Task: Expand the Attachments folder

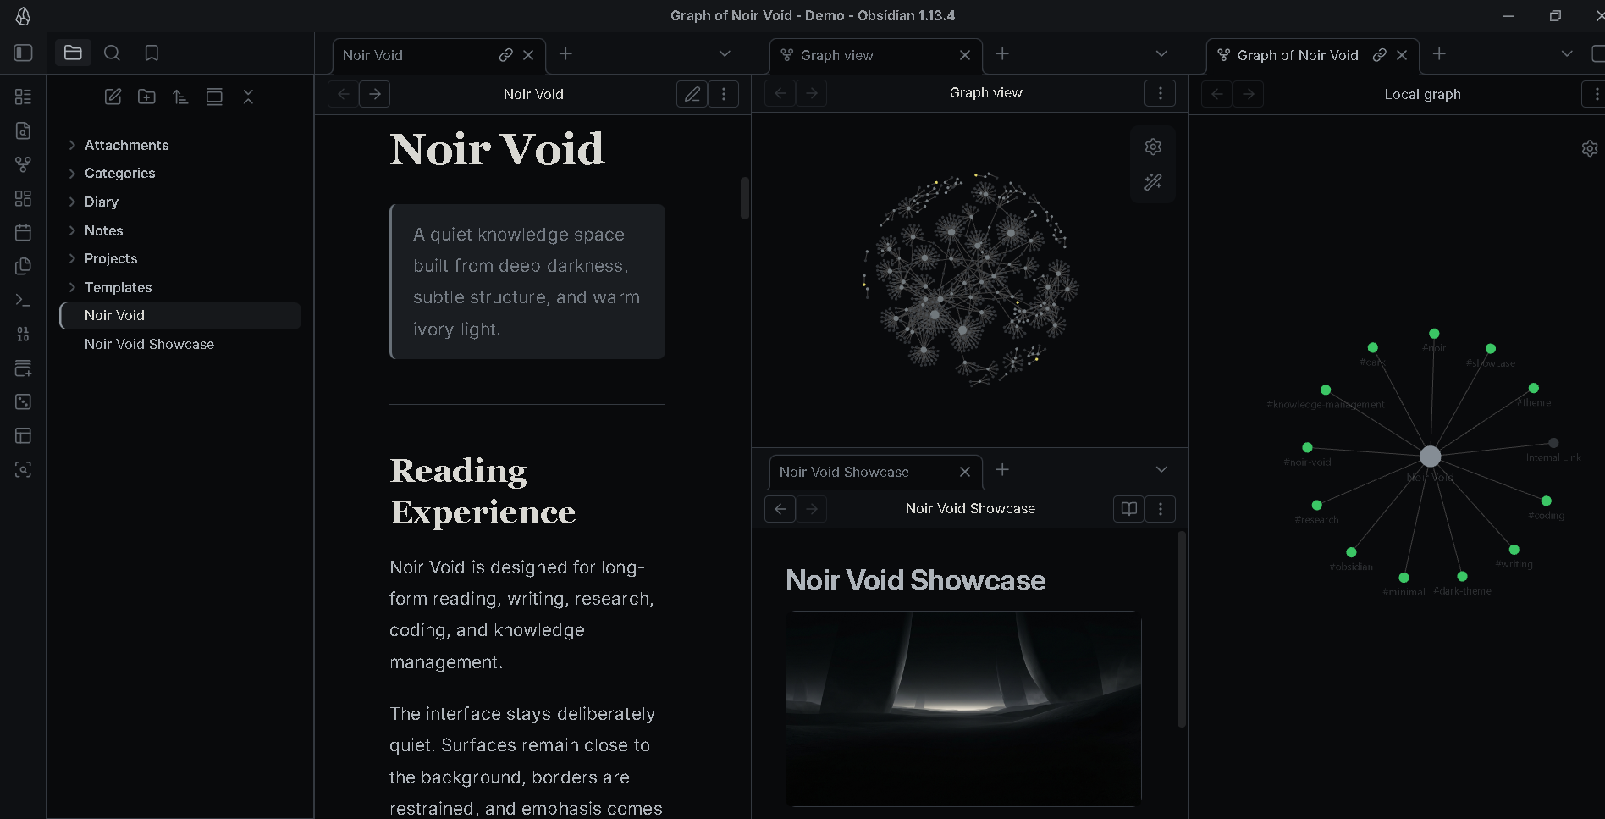Action: coord(72,145)
